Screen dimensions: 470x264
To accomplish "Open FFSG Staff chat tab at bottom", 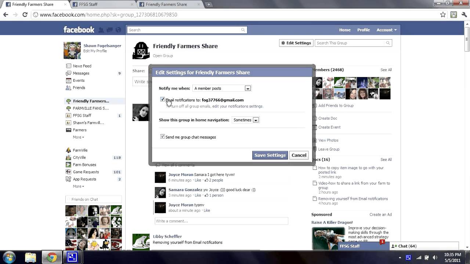I will [363, 246].
